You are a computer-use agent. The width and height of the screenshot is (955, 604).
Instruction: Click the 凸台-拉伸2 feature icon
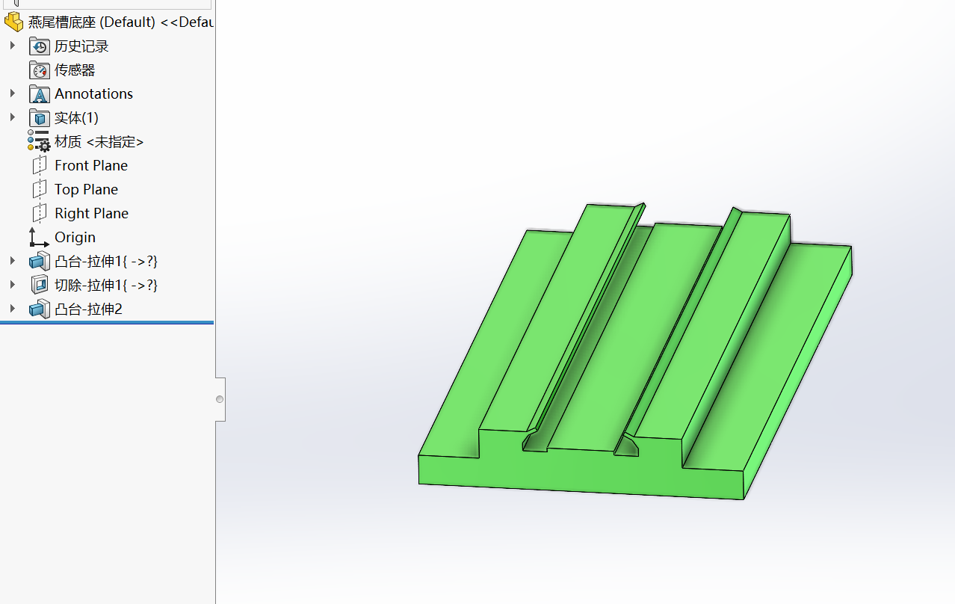(40, 309)
